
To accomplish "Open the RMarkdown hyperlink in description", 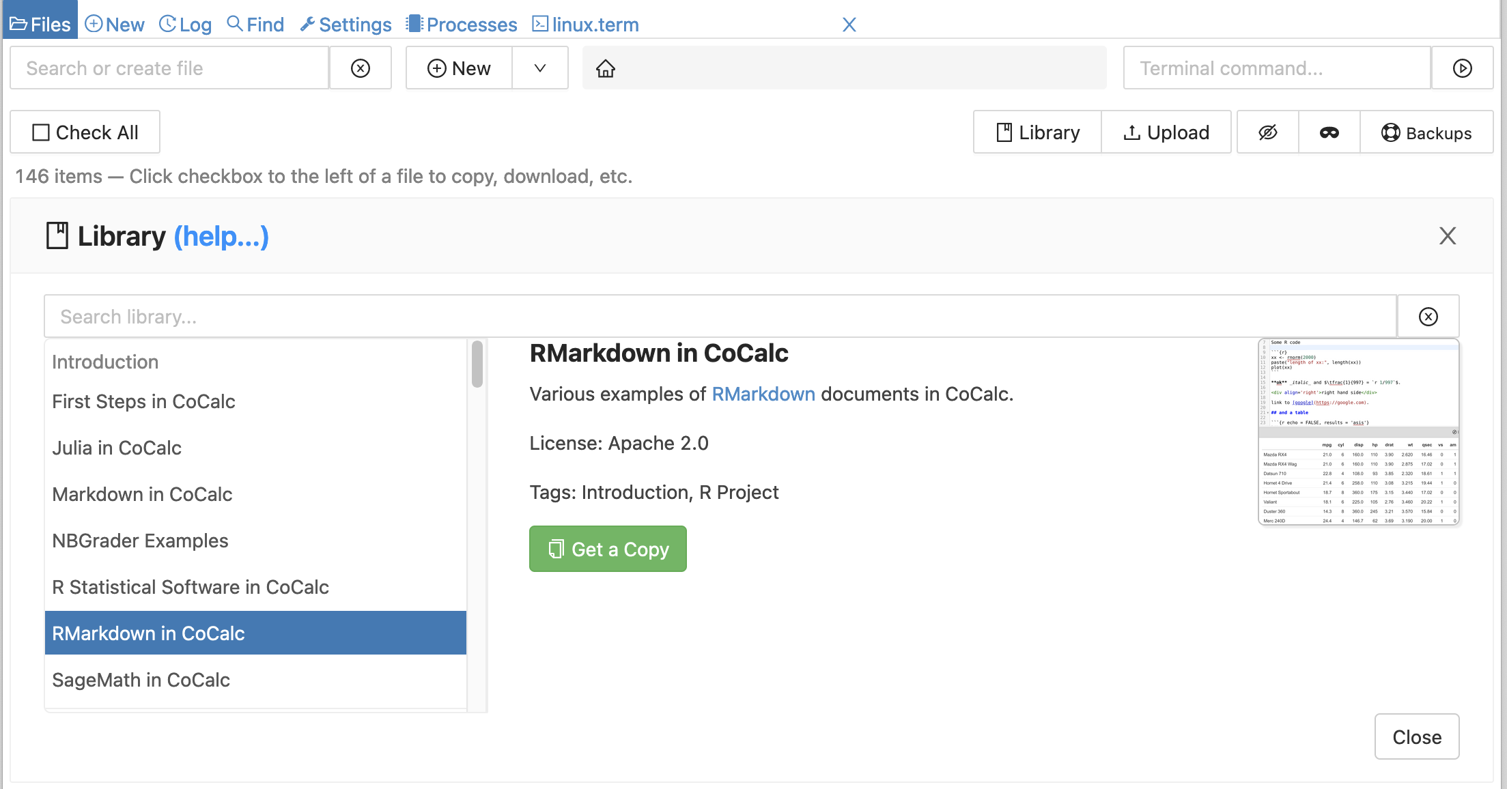I will point(763,394).
